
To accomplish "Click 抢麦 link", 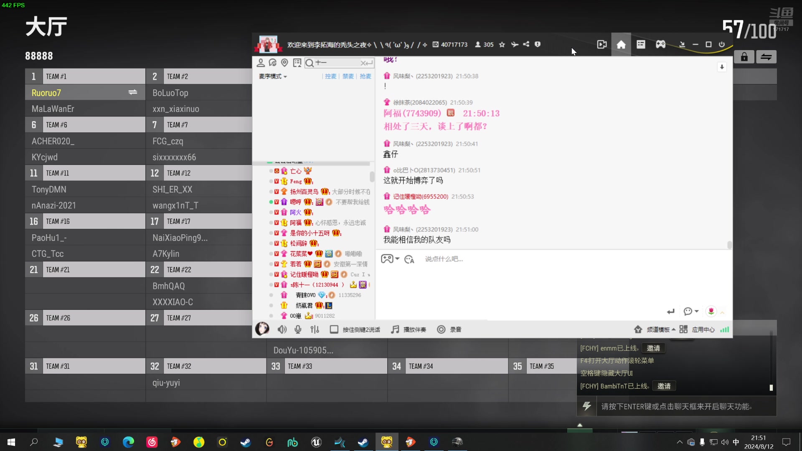I will pos(365,76).
